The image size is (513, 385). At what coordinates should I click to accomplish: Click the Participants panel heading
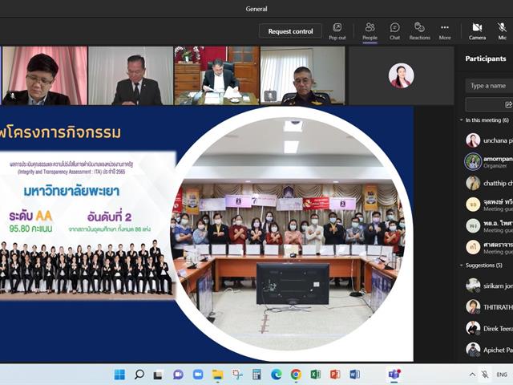click(486, 59)
